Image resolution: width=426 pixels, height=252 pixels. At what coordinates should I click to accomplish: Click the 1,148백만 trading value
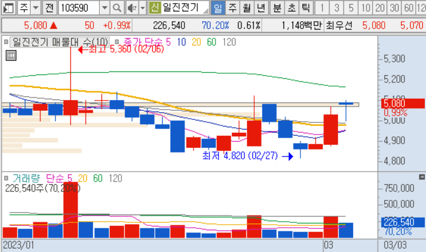(x=302, y=25)
